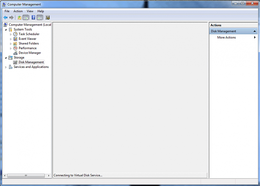Expand the Performance node

click(x=11, y=48)
